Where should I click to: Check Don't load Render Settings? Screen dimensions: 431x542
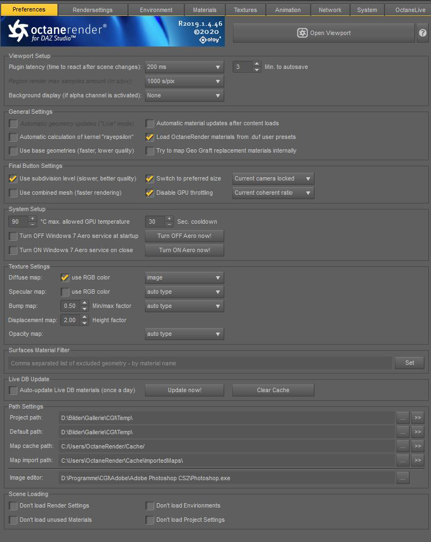point(13,506)
